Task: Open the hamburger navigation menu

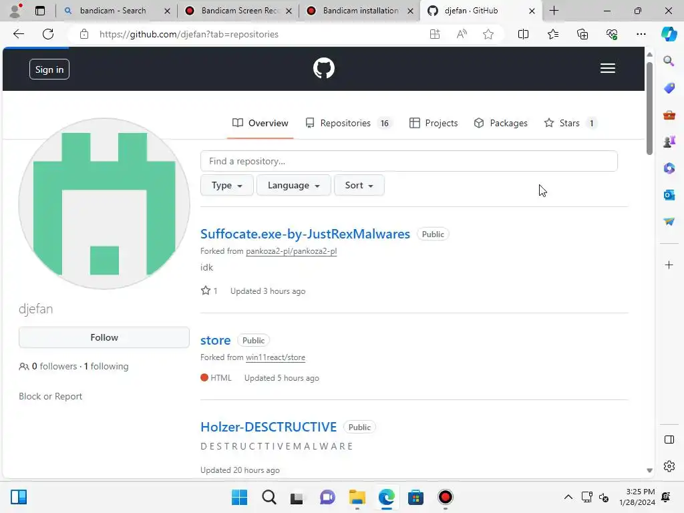Action: (608, 69)
